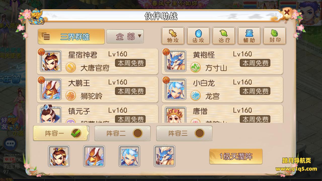Click 本周免费 button for 小白龙
The width and height of the screenshot is (322, 181).
[255, 91]
